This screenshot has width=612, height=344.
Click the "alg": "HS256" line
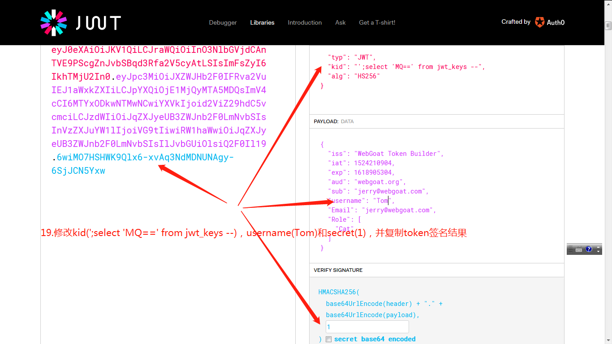354,76
